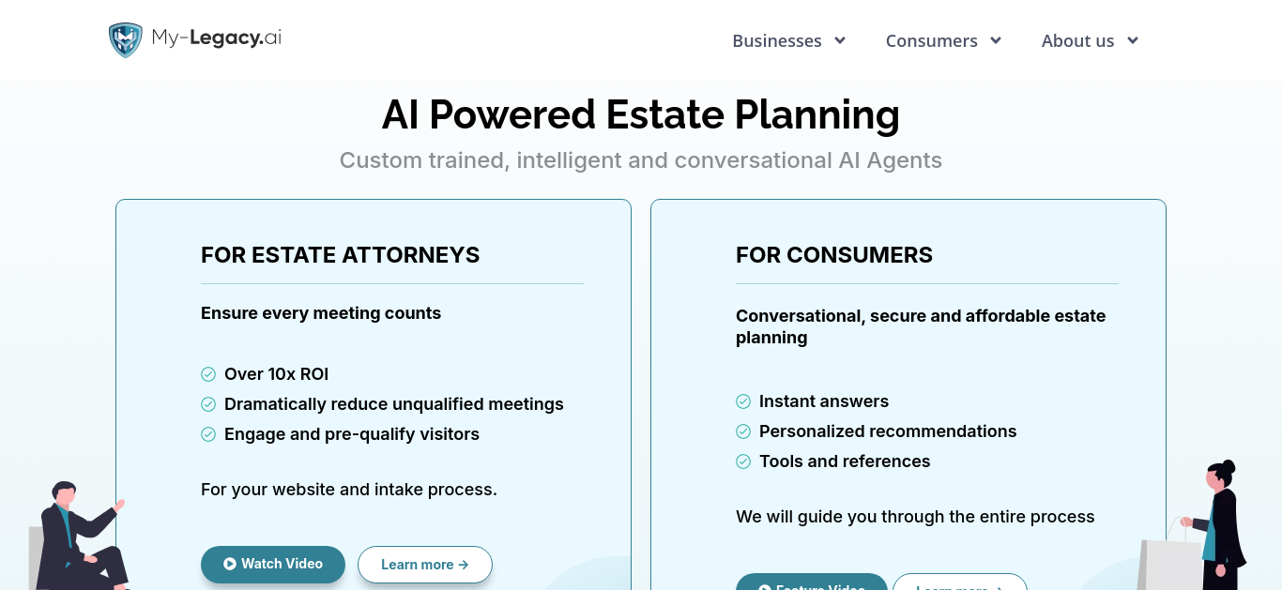Expand the Consumers dropdown chevron
The height and width of the screenshot is (590, 1282).
996,40
